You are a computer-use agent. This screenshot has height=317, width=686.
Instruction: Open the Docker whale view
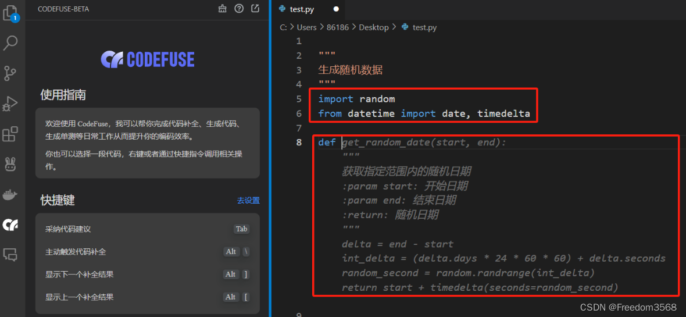pyautogui.click(x=10, y=195)
